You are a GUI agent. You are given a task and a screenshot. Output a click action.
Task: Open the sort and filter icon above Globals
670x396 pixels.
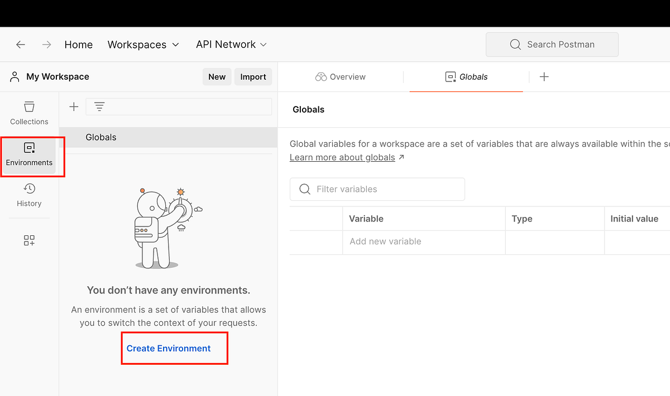click(99, 107)
